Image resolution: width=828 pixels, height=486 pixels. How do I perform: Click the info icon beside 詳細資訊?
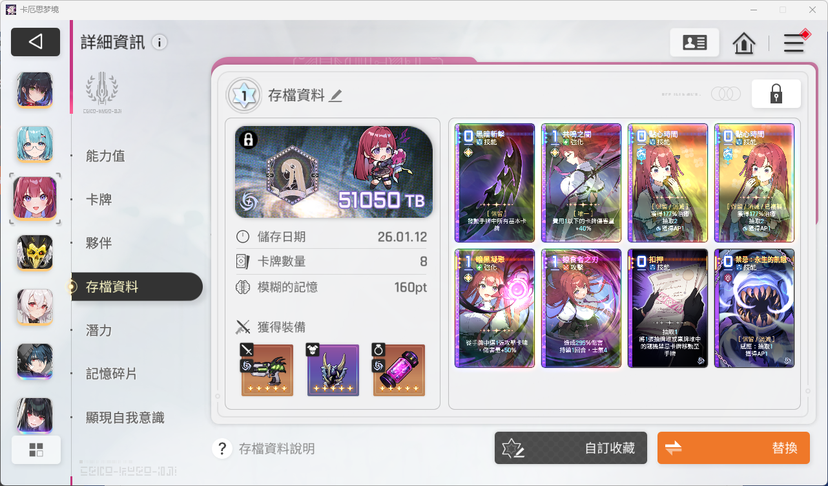pos(160,43)
